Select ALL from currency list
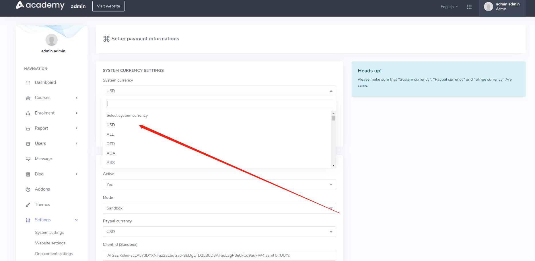535x261 pixels. click(217, 134)
